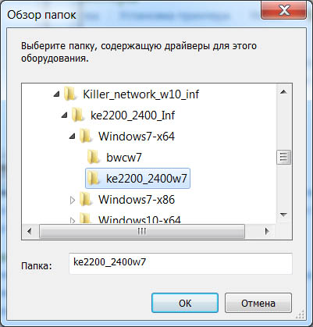Click the vertical scrollbar up arrow

[283, 91]
